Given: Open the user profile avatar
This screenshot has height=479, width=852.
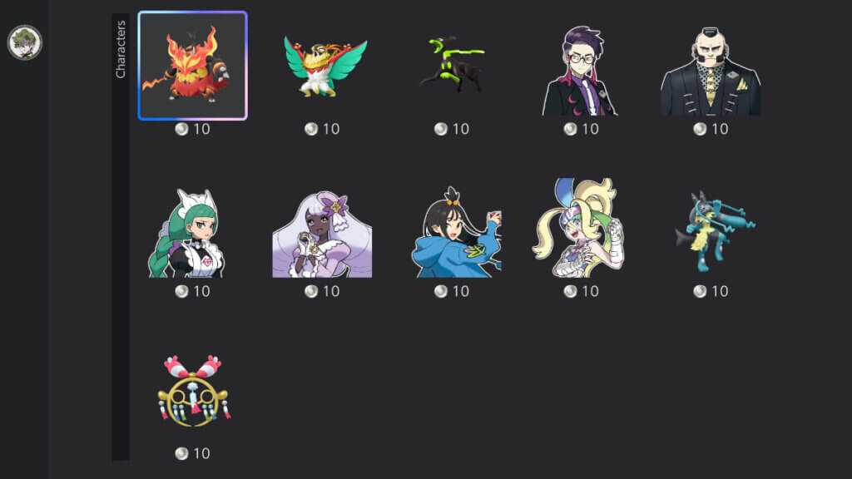Looking at the screenshot, I should coord(24,42).
